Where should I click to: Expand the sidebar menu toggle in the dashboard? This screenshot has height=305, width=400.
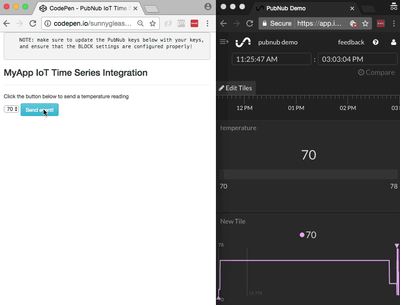224,42
